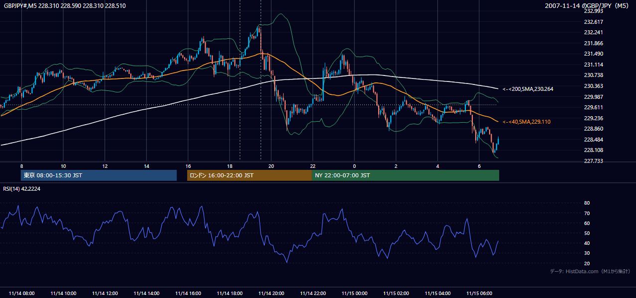Click hour 12 on the price chart axis

tap(105, 166)
